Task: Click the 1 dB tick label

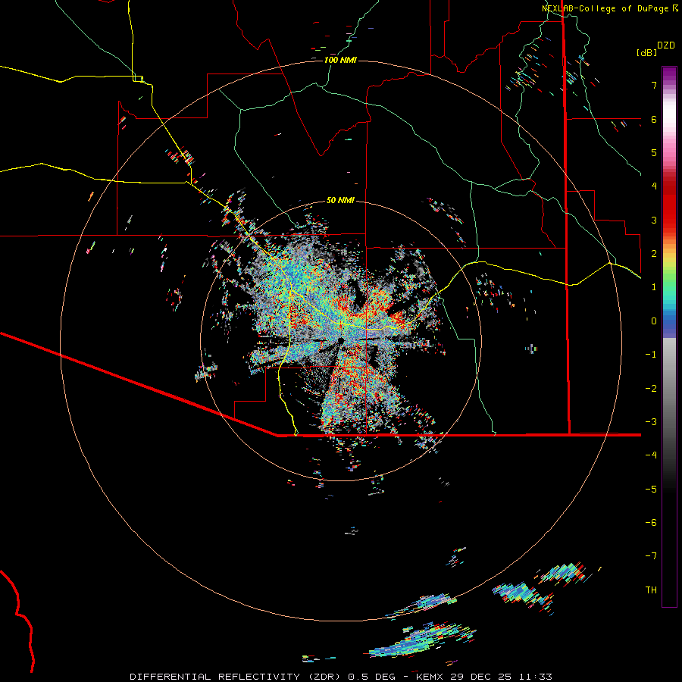Action: [654, 287]
